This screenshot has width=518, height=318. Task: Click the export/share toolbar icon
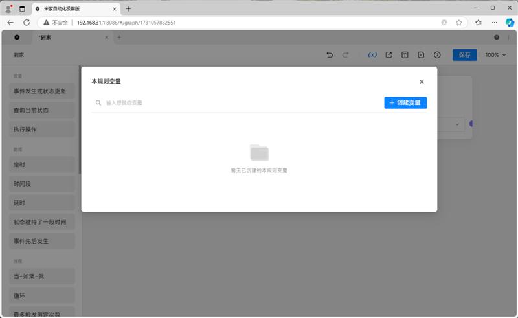pyautogui.click(x=388, y=55)
